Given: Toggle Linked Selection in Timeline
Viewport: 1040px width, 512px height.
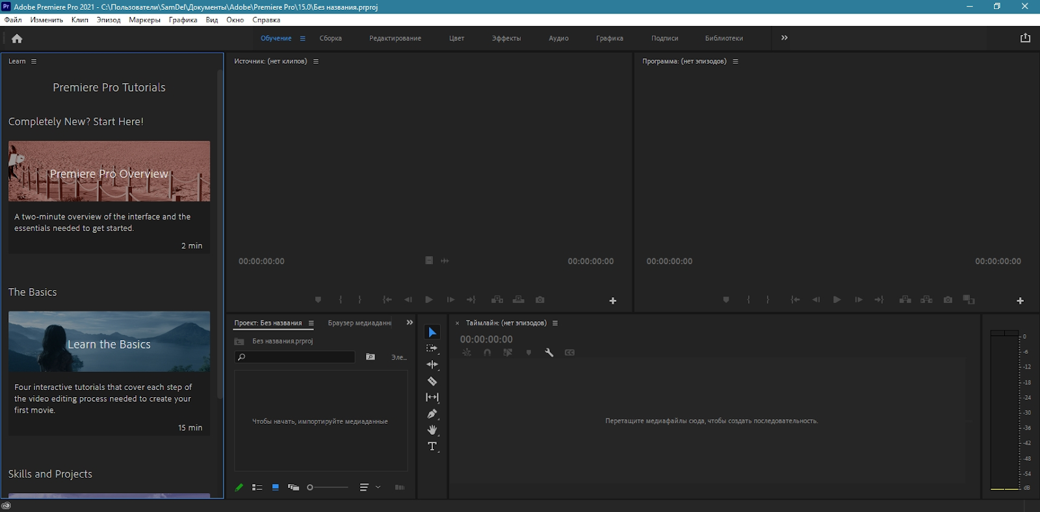Looking at the screenshot, I should pos(508,352).
